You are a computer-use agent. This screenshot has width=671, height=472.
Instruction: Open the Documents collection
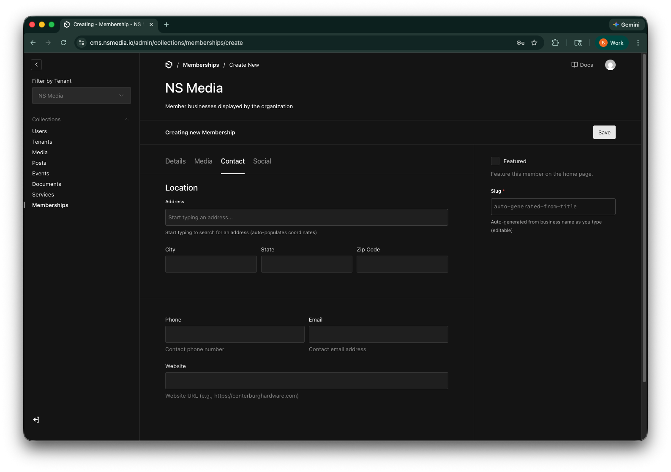pos(46,184)
